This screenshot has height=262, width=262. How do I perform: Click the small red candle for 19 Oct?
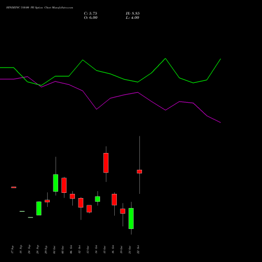[123, 211]
